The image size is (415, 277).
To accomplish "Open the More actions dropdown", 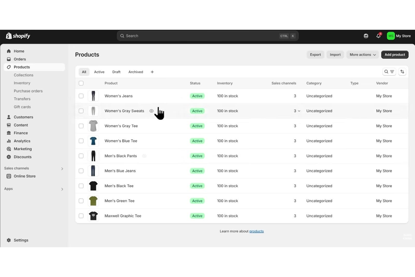I will pos(362,54).
